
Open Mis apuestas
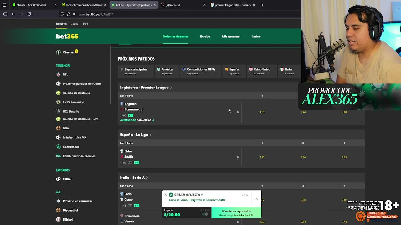pos(231,37)
